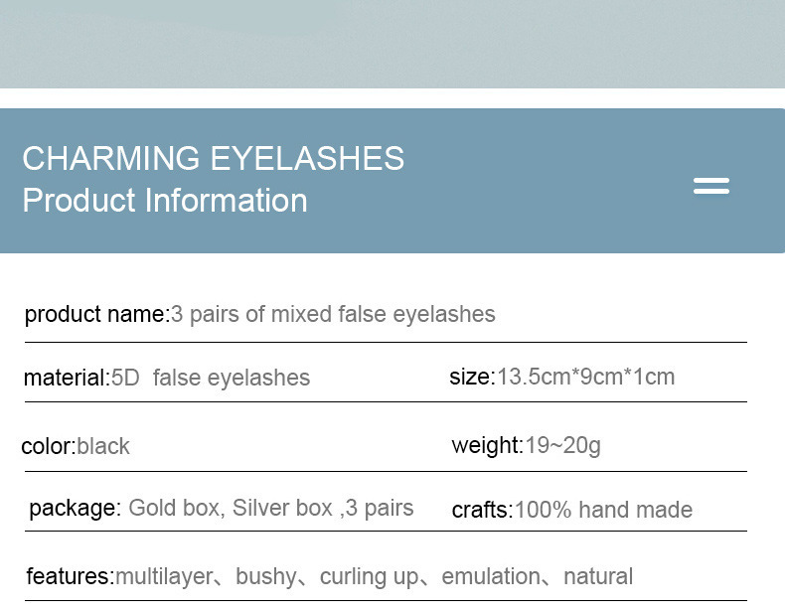
Task: Click the top gray banner image
Action: (392, 44)
